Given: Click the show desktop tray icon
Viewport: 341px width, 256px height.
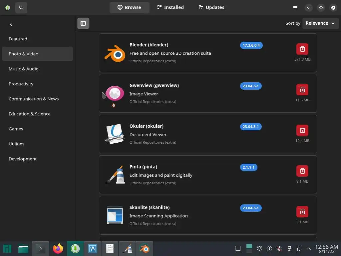Looking at the screenshot, I should point(238,249).
